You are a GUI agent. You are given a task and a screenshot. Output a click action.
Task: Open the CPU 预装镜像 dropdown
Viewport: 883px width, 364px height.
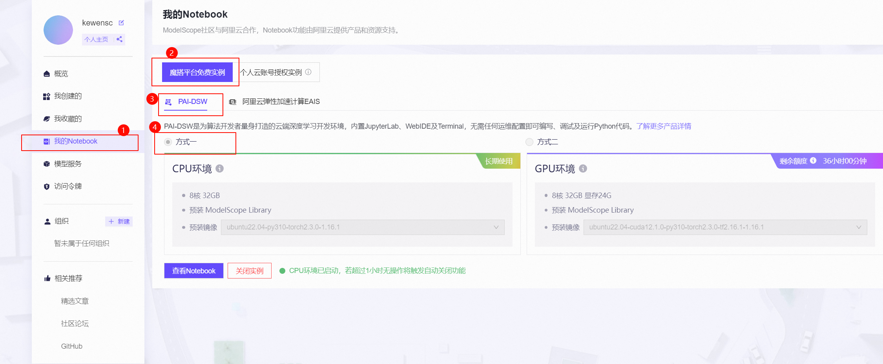(x=363, y=227)
